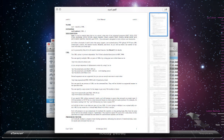This screenshot has height=140, width=224.
Task: Select the page 1 thumbnail of curl.pdf
Action: (x=158, y=24)
